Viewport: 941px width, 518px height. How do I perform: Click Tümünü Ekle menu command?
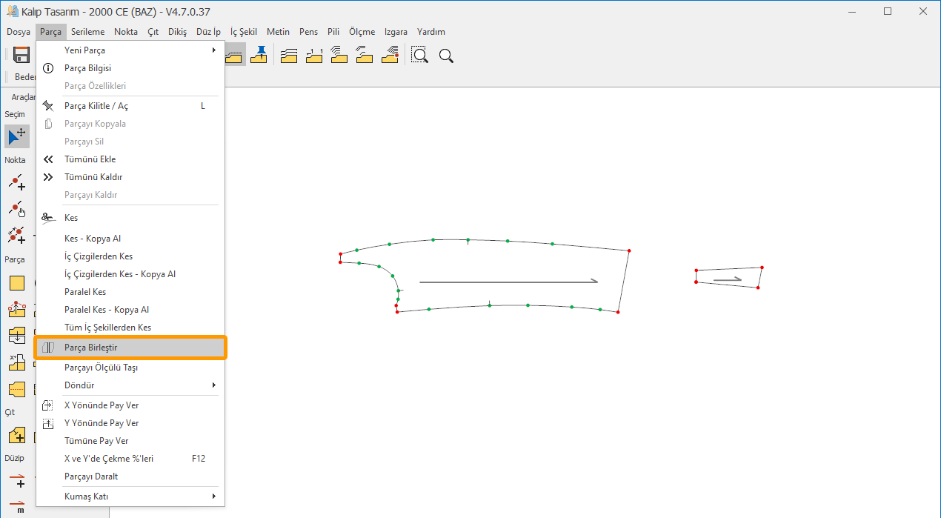pyautogui.click(x=90, y=159)
